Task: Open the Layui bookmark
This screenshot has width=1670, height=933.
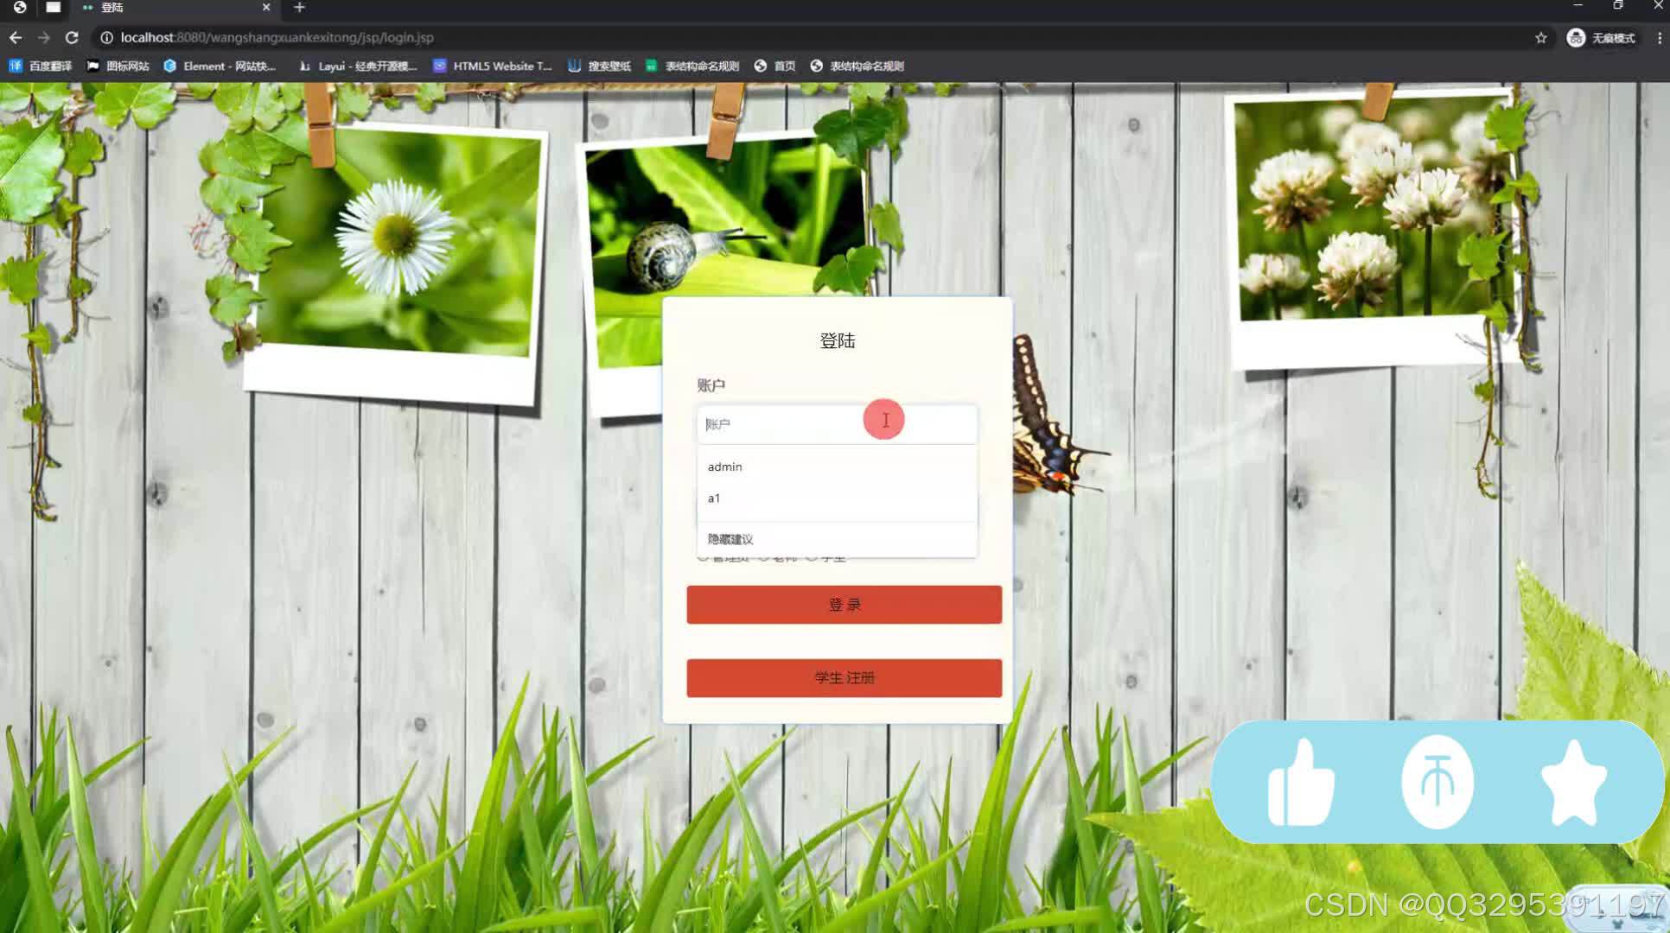Action: (x=358, y=67)
